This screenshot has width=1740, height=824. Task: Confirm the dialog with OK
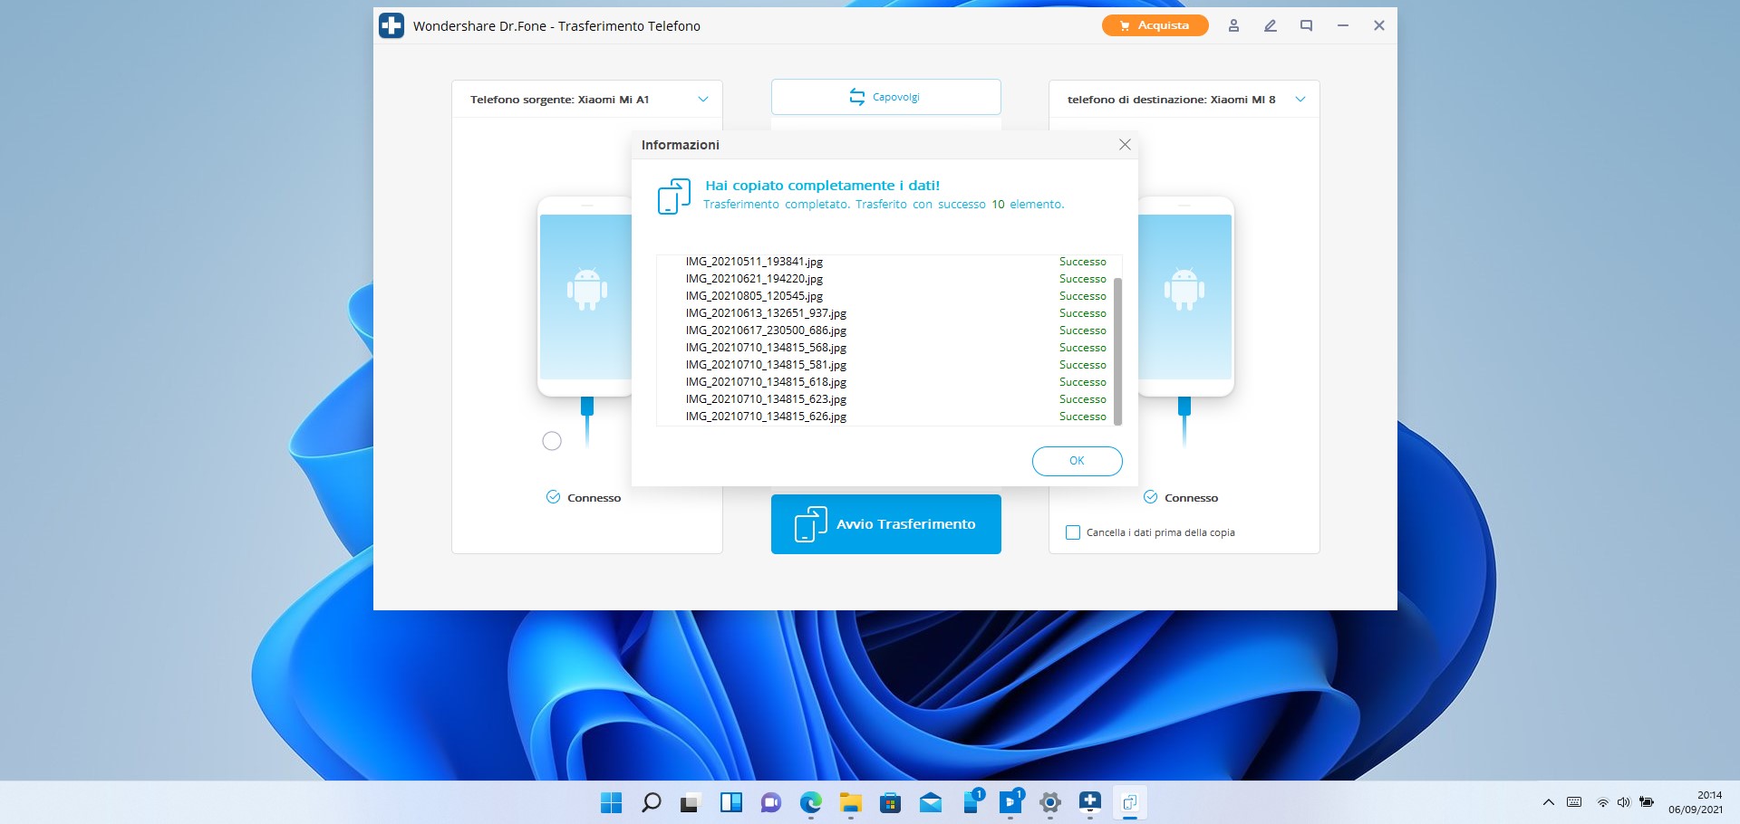click(x=1077, y=461)
